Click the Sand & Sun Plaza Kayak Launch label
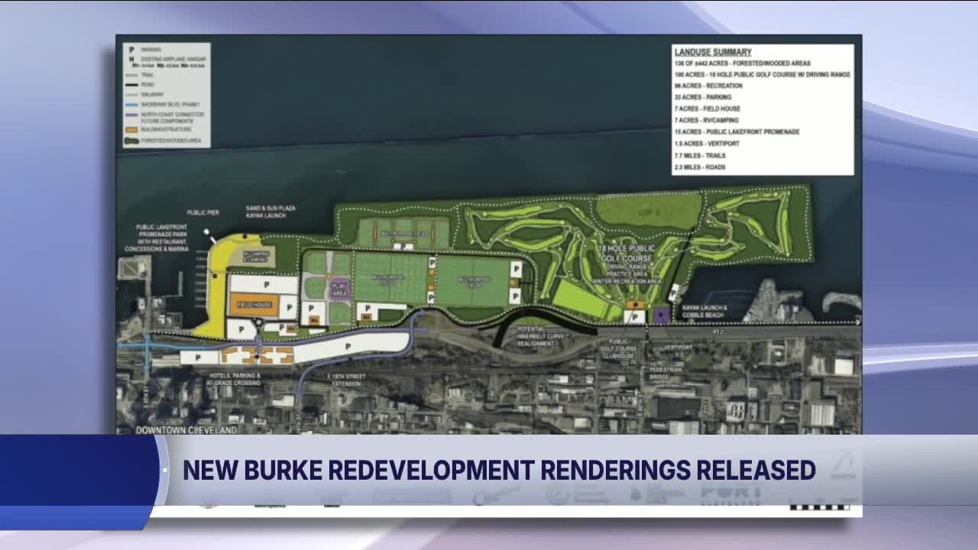 coord(270,212)
